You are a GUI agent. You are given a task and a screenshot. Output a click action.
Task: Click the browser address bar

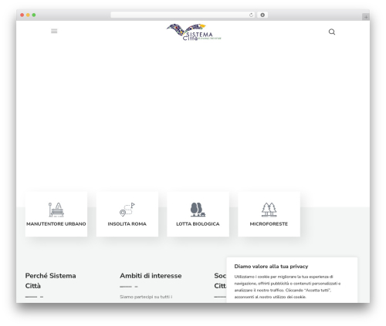coord(183,15)
